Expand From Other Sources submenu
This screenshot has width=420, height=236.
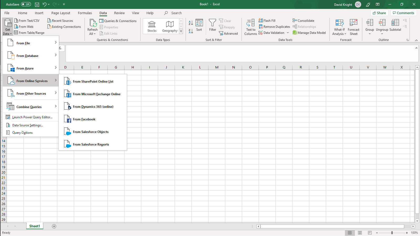[31, 93]
